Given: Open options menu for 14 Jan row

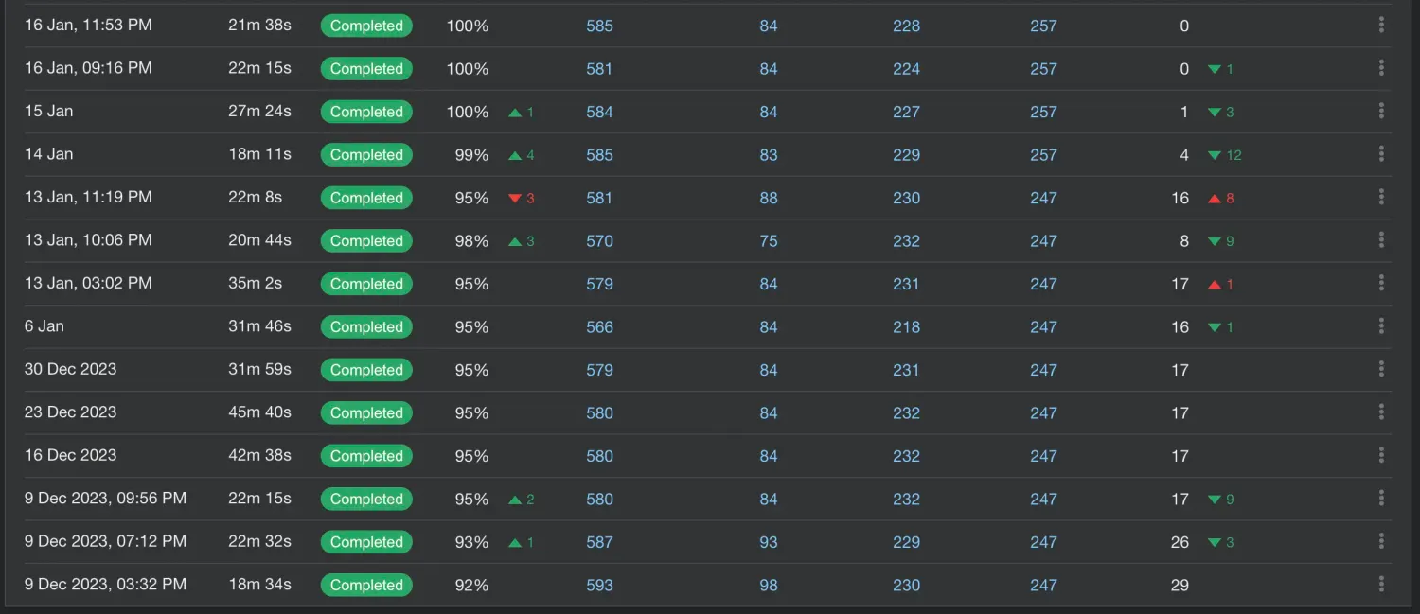Looking at the screenshot, I should (1381, 154).
